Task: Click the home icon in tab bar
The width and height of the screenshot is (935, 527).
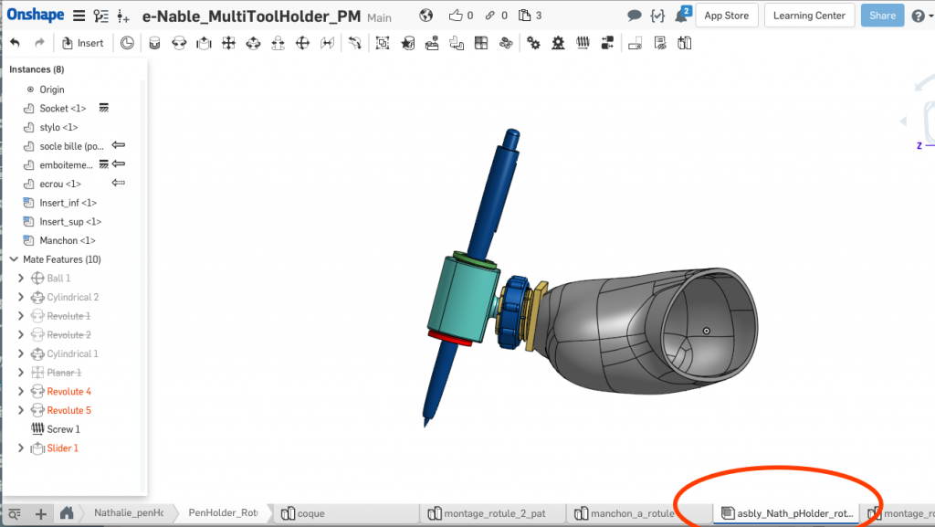Action: pyautogui.click(x=67, y=514)
